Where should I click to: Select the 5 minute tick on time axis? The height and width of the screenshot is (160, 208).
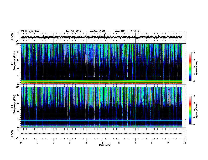click(103, 143)
